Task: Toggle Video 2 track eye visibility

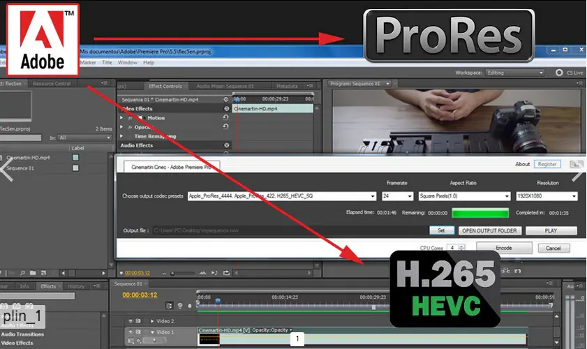Action: pyautogui.click(x=131, y=321)
